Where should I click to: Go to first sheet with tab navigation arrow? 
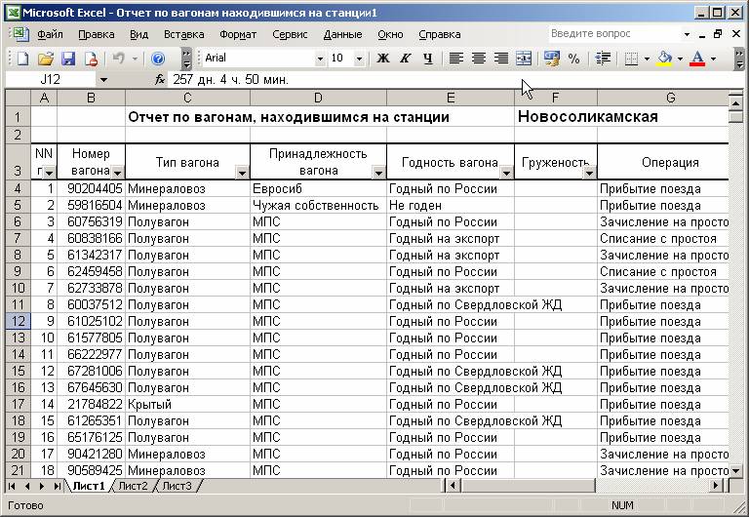click(12, 486)
